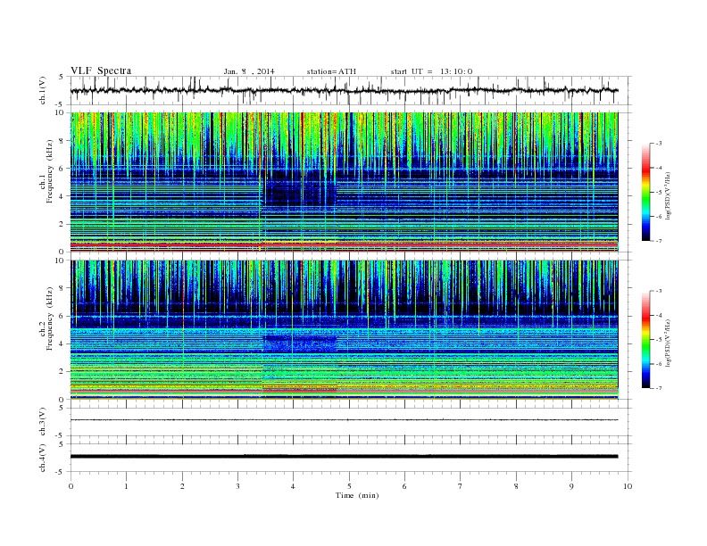Select the date text "Jan. 8 , 2014"
Viewport: 707px width, 546px height.
coord(249,71)
